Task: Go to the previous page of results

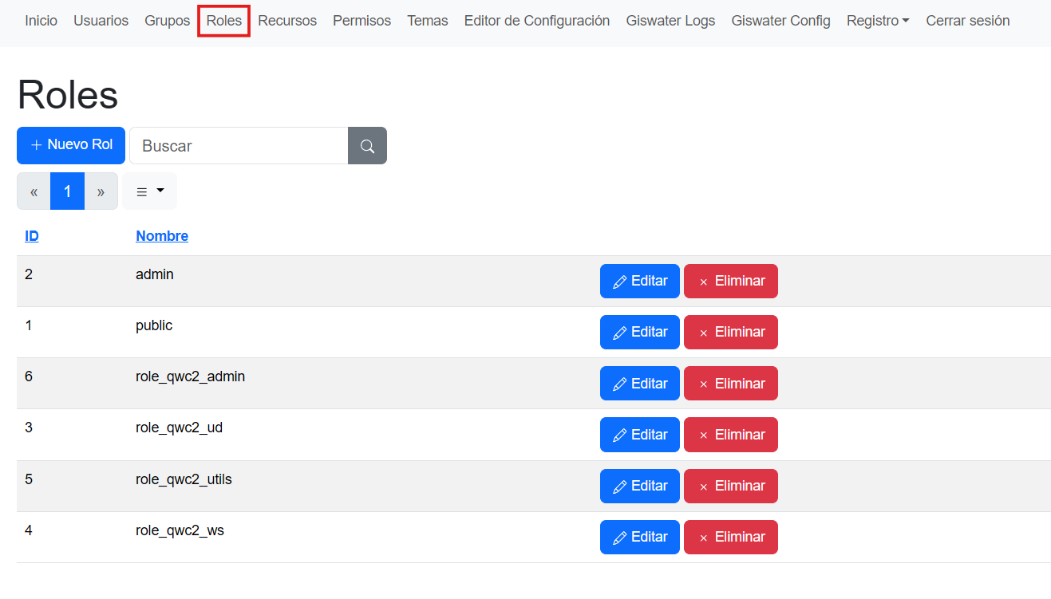Action: tap(34, 191)
